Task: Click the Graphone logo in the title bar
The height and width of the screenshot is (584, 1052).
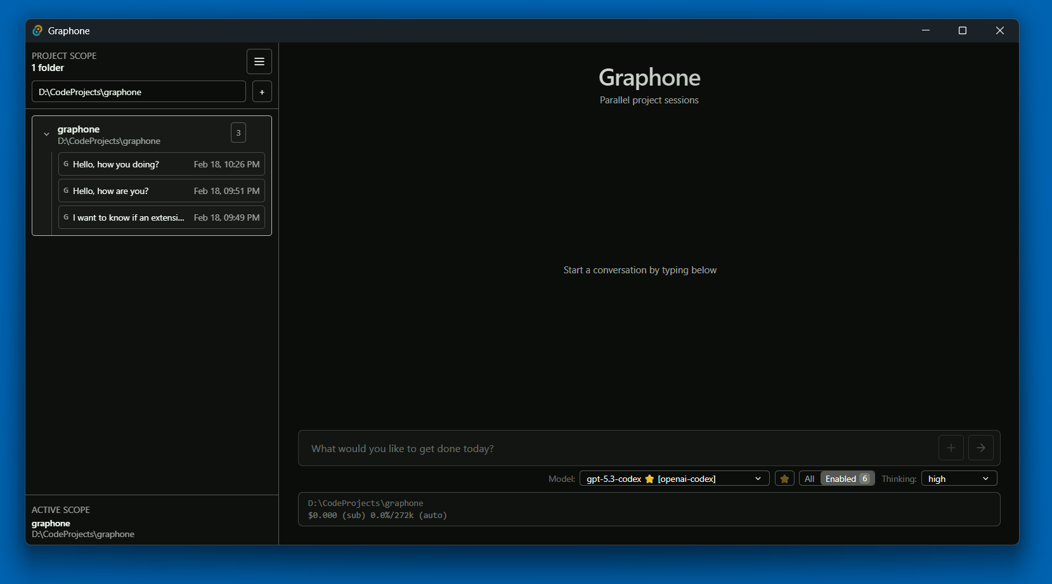Action: 38,30
